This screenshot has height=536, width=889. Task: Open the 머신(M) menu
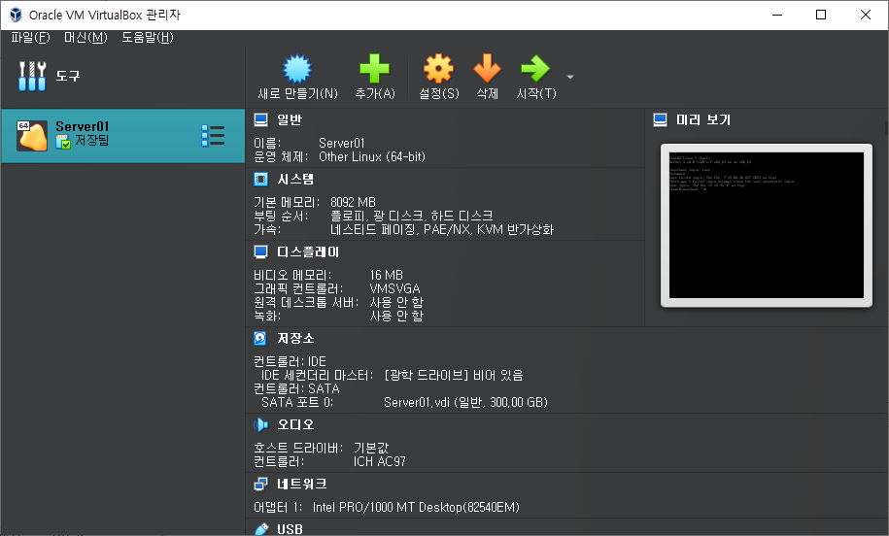coord(85,38)
